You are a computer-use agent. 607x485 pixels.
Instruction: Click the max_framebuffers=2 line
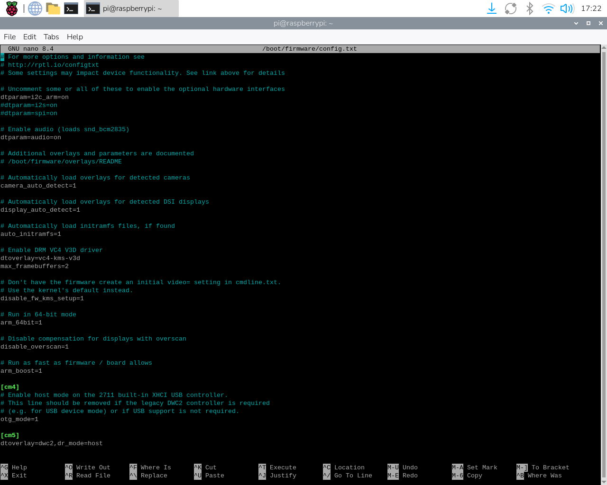35,266
